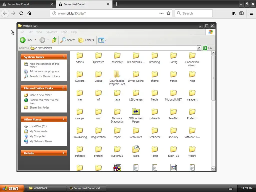Open the Help menu

(x=74, y=32)
